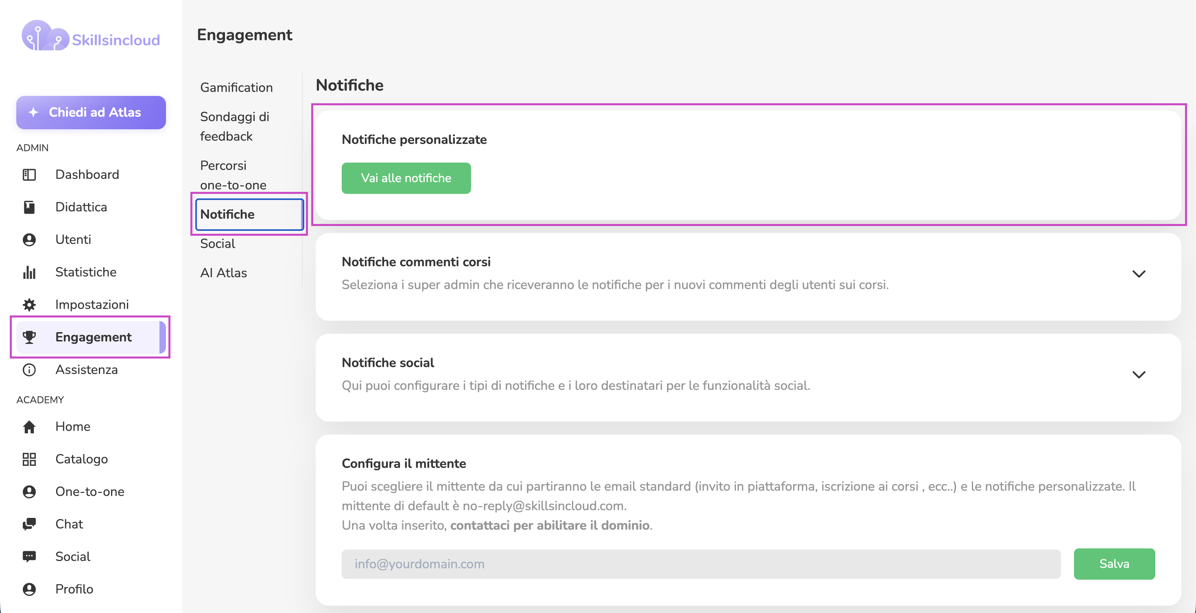Open the Sondaggi di feedback tab
This screenshot has height=613, width=1196.
click(235, 126)
